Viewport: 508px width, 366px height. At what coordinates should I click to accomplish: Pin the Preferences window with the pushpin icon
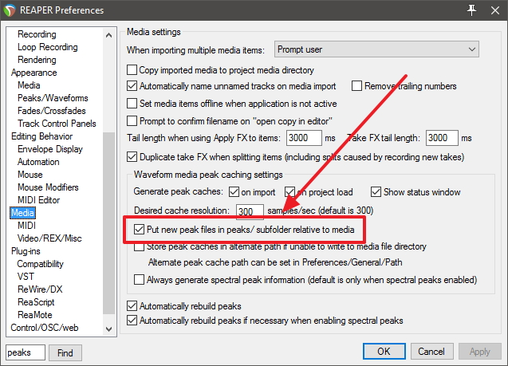pyautogui.click(x=472, y=10)
